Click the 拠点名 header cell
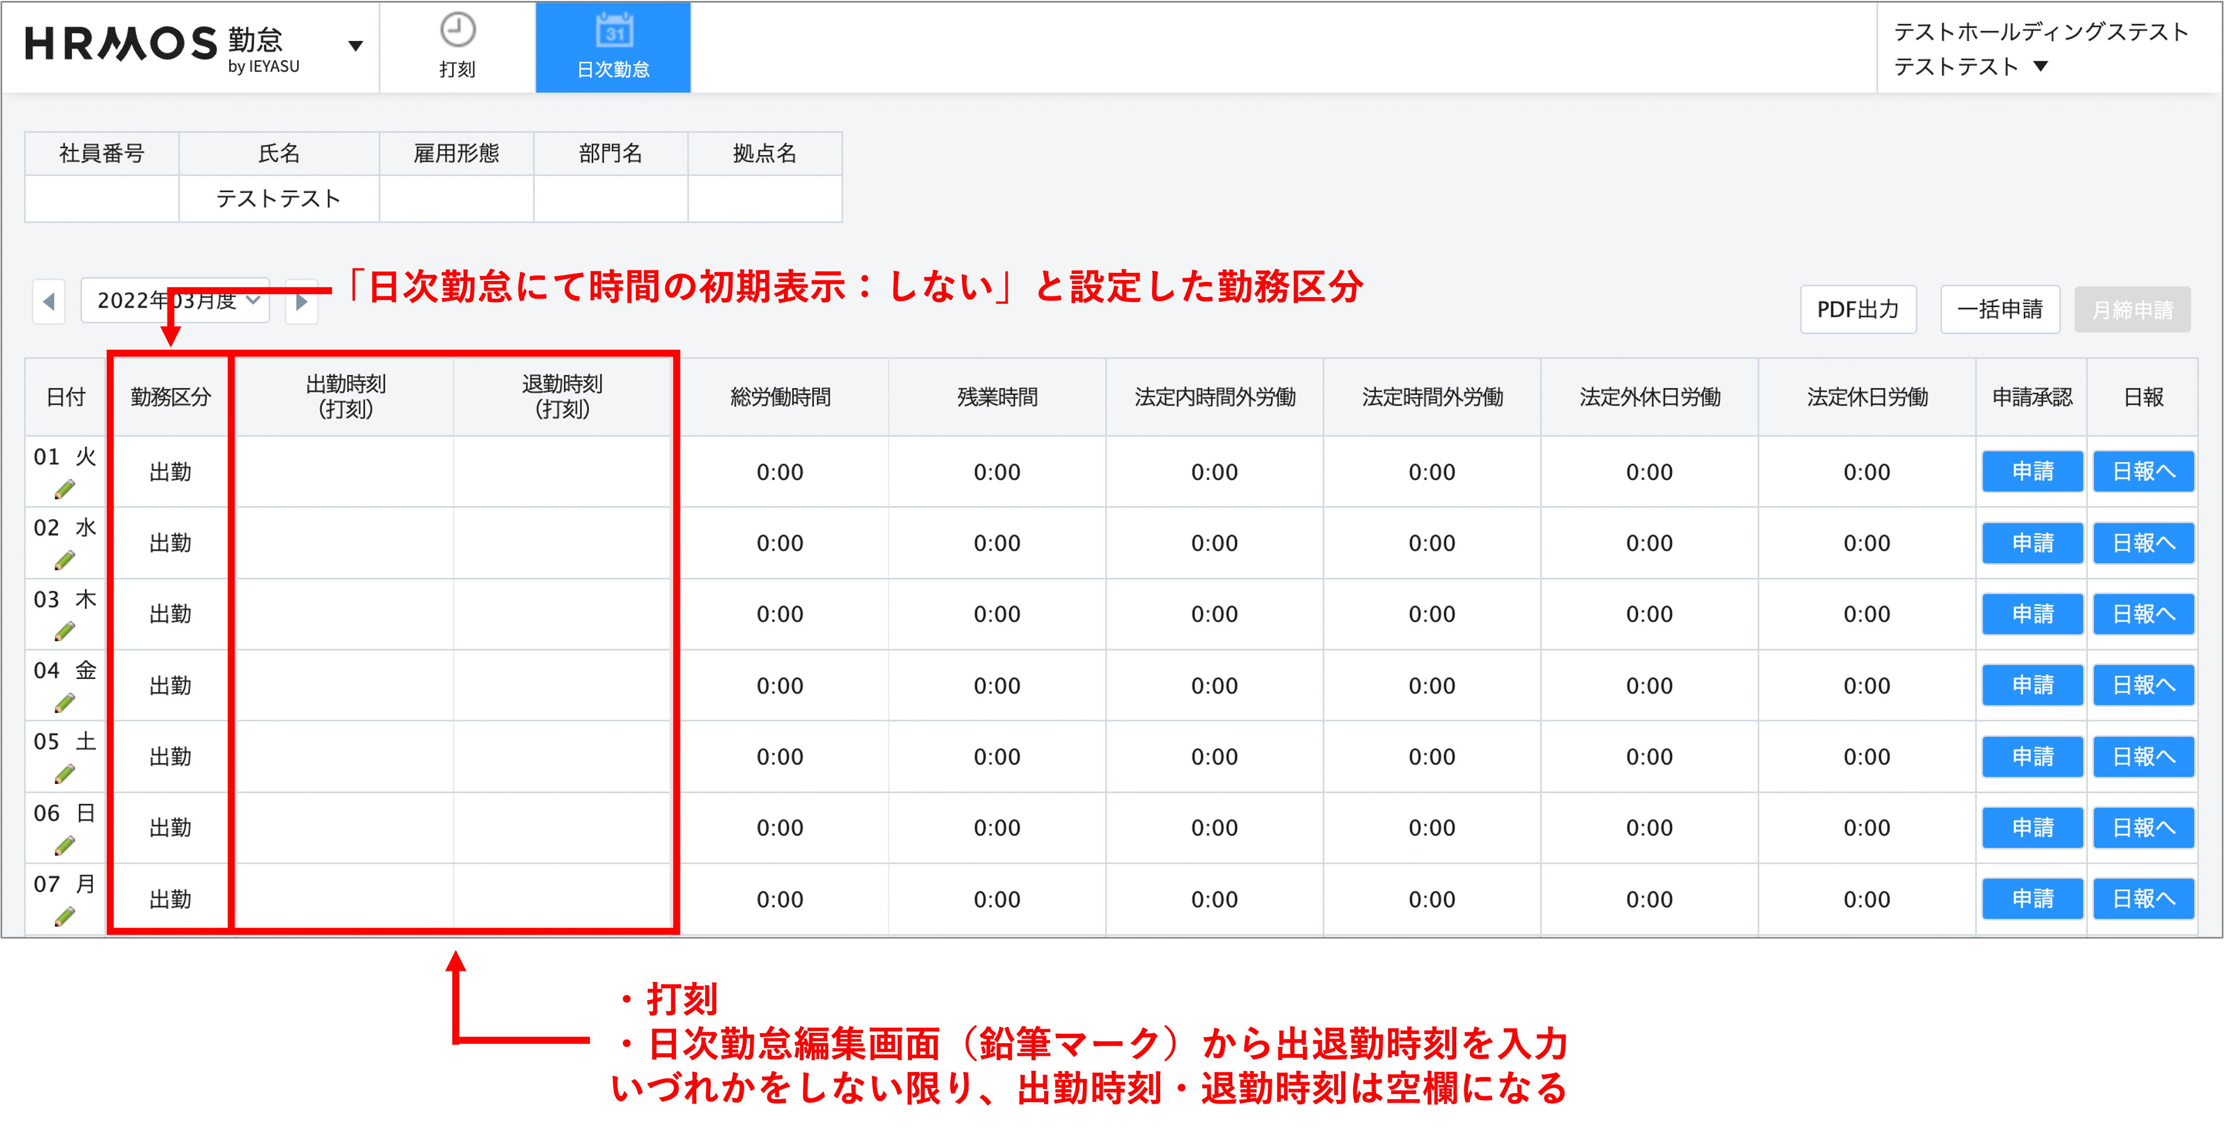 [765, 154]
